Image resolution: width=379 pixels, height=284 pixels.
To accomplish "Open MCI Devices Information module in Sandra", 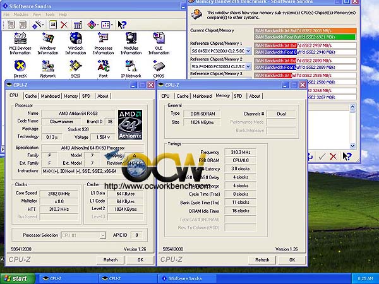I will (x=20, y=44).
